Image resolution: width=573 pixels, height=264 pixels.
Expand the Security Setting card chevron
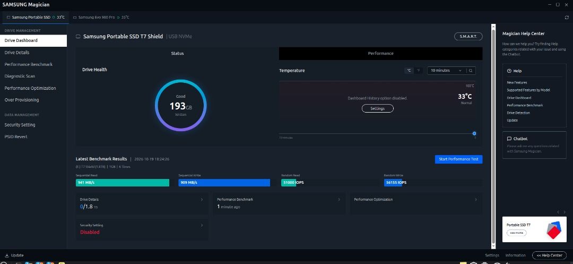(202, 225)
